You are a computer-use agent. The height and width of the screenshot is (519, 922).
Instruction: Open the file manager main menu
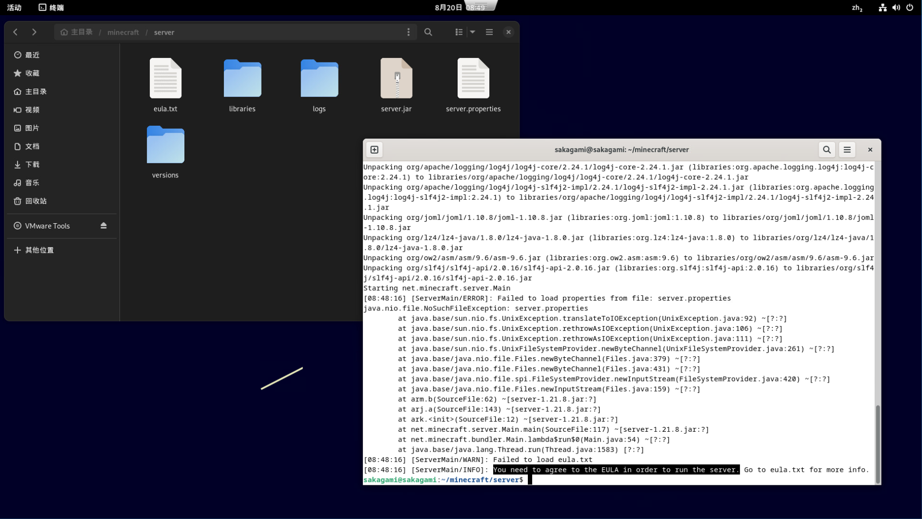coord(489,32)
